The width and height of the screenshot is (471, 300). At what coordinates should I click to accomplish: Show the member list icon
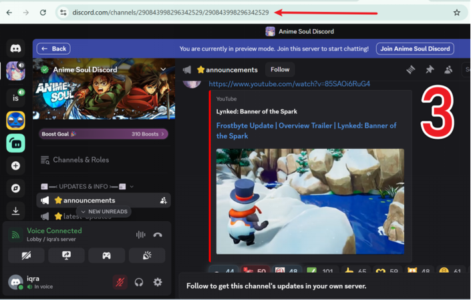(448, 69)
